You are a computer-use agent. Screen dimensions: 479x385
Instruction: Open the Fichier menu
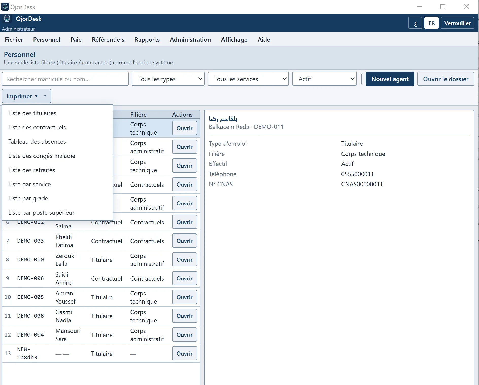[x=14, y=40]
